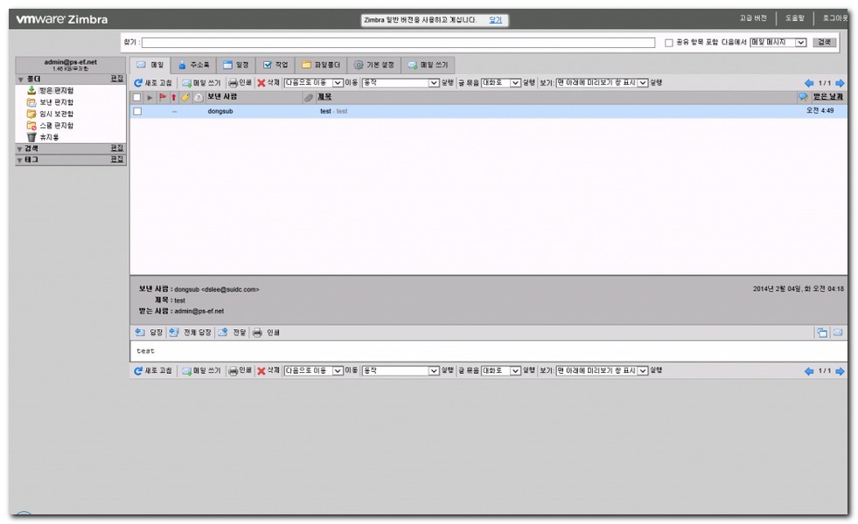Click the red X delete icon in top toolbar
The height and width of the screenshot is (524, 858).
click(x=261, y=83)
